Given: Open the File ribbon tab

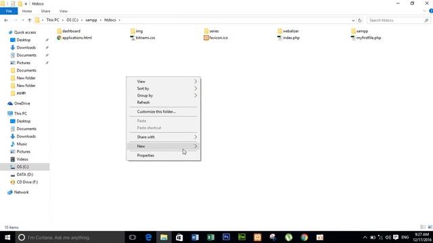Looking at the screenshot, I should [9, 11].
